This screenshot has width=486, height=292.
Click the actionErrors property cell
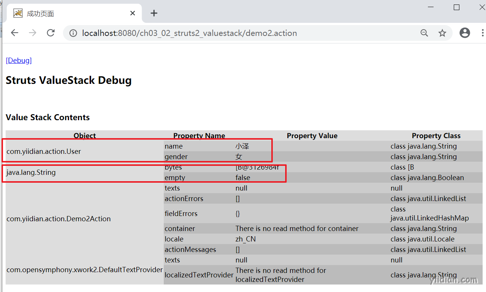tap(199, 198)
